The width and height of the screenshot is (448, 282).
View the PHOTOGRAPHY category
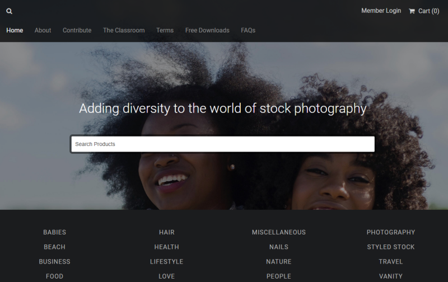pos(390,232)
